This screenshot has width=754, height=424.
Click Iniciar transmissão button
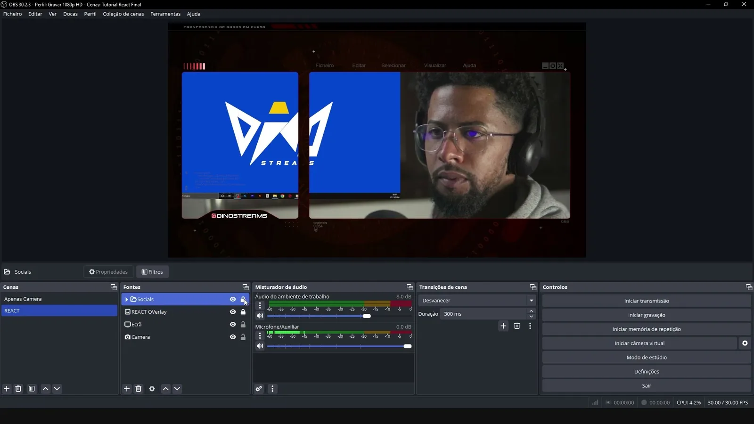click(647, 301)
